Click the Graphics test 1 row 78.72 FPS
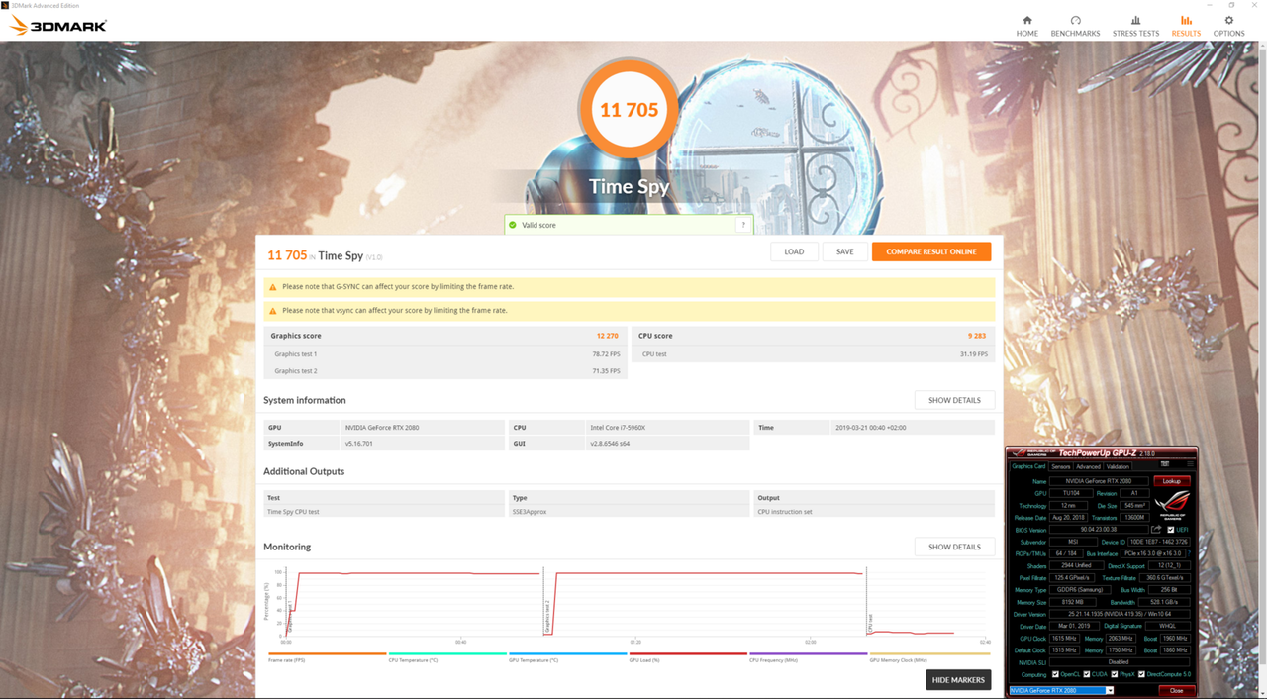 (445, 353)
